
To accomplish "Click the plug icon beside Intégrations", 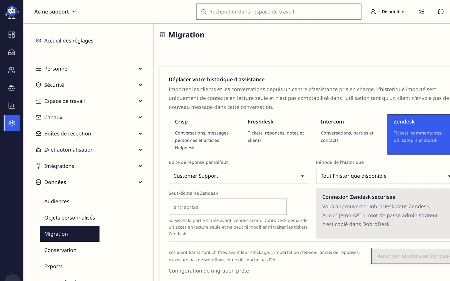I will pos(38,166).
